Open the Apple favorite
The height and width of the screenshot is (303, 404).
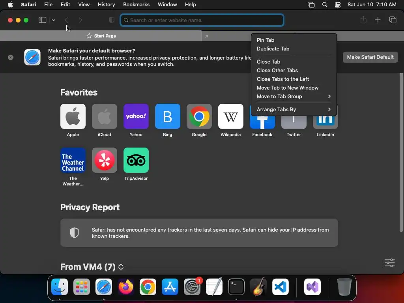[x=73, y=116]
